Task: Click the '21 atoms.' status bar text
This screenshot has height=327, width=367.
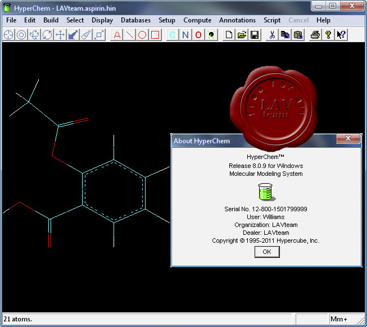Action: (18, 319)
